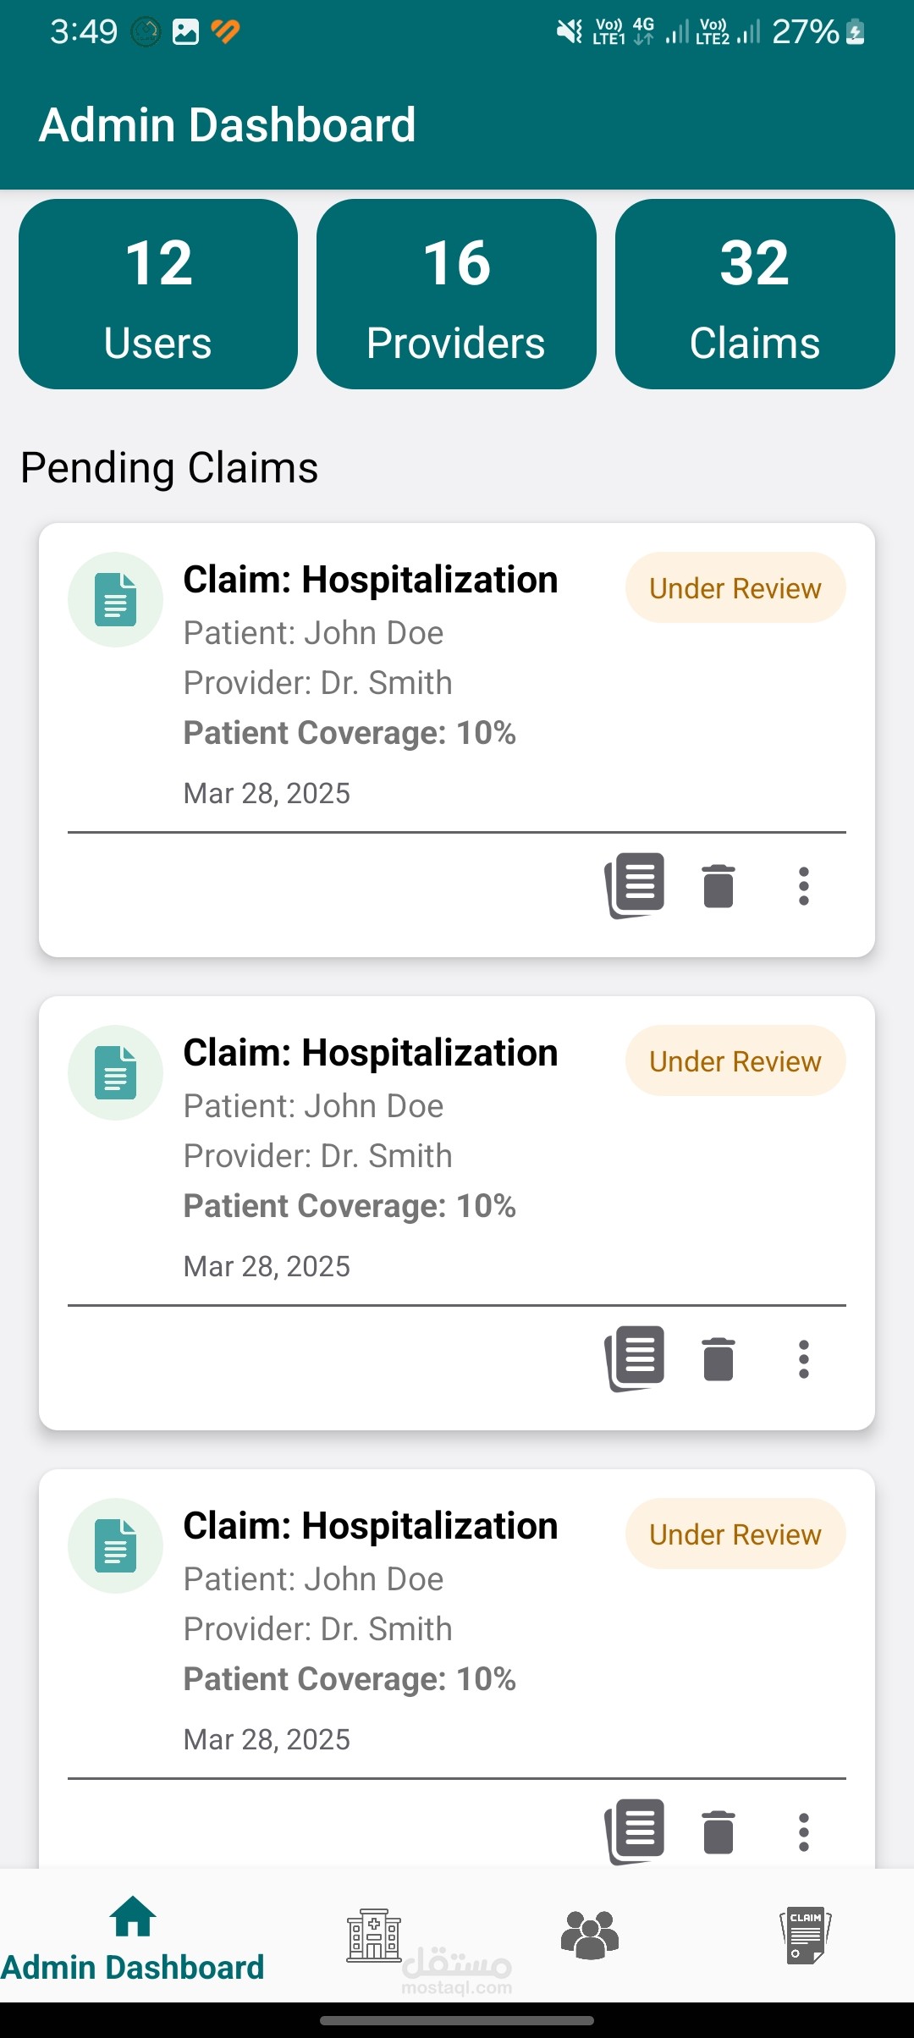Delete the third pending claim
This screenshot has width=914, height=2038.
pos(719,1832)
